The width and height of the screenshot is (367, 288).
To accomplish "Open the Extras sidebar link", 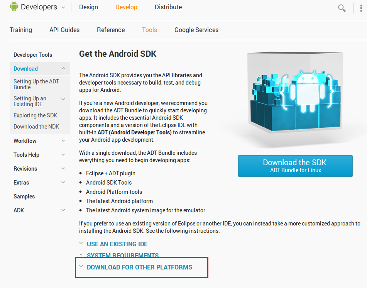I will pyautogui.click(x=21, y=183).
